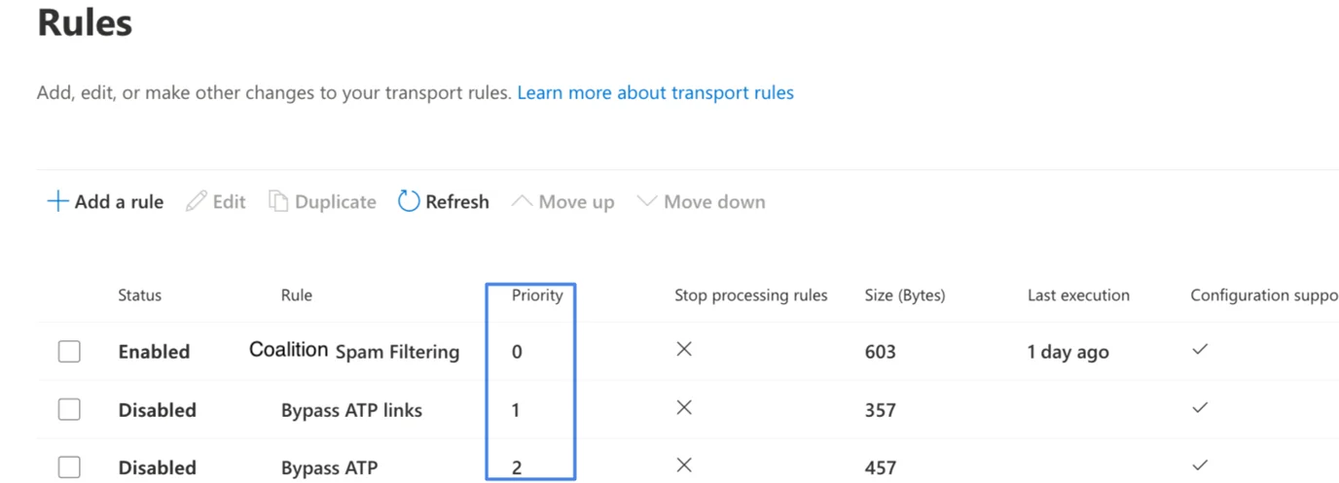Viewport: 1339px width, 483px height.
Task: Sort by the Priority column header
Action: click(537, 294)
